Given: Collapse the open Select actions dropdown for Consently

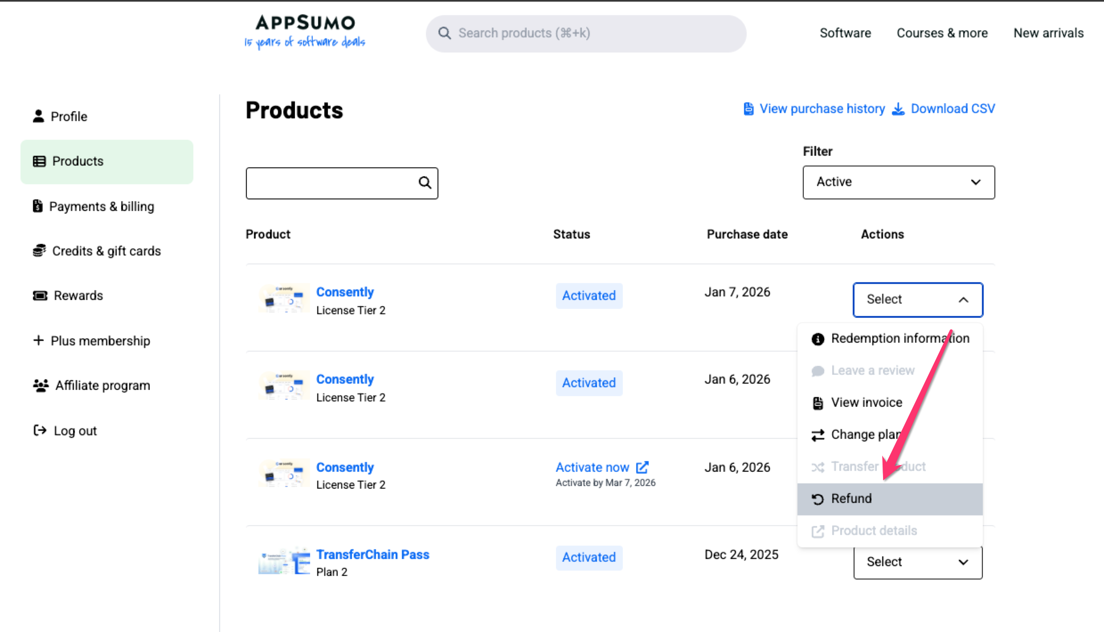Looking at the screenshot, I should coord(917,300).
